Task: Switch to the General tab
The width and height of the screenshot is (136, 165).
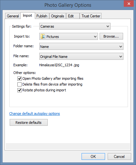Action: click(x=13, y=16)
